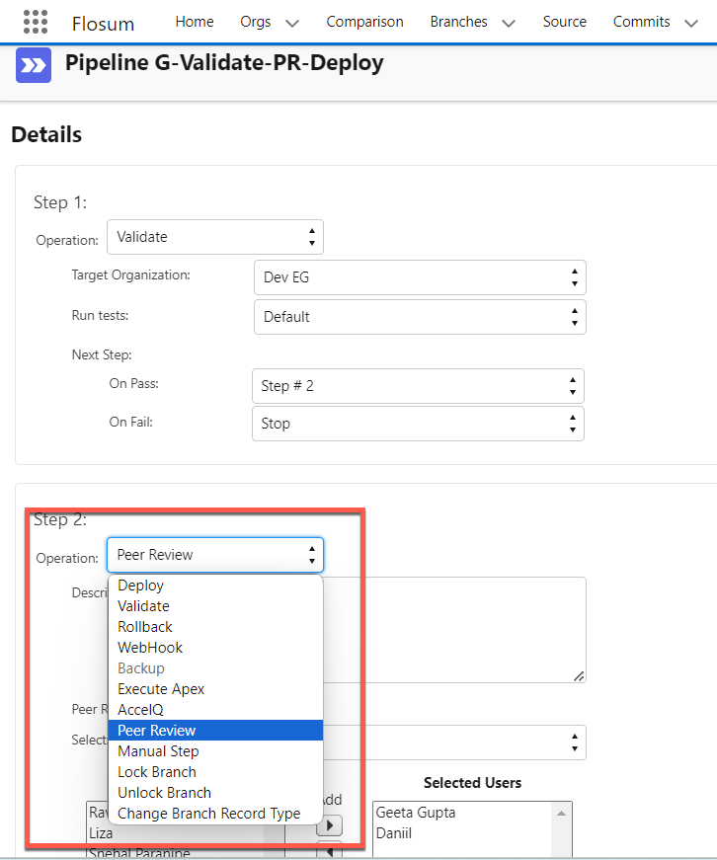Open the Commits menu chevron
This screenshot has width=717, height=860.
pyautogui.click(x=690, y=23)
